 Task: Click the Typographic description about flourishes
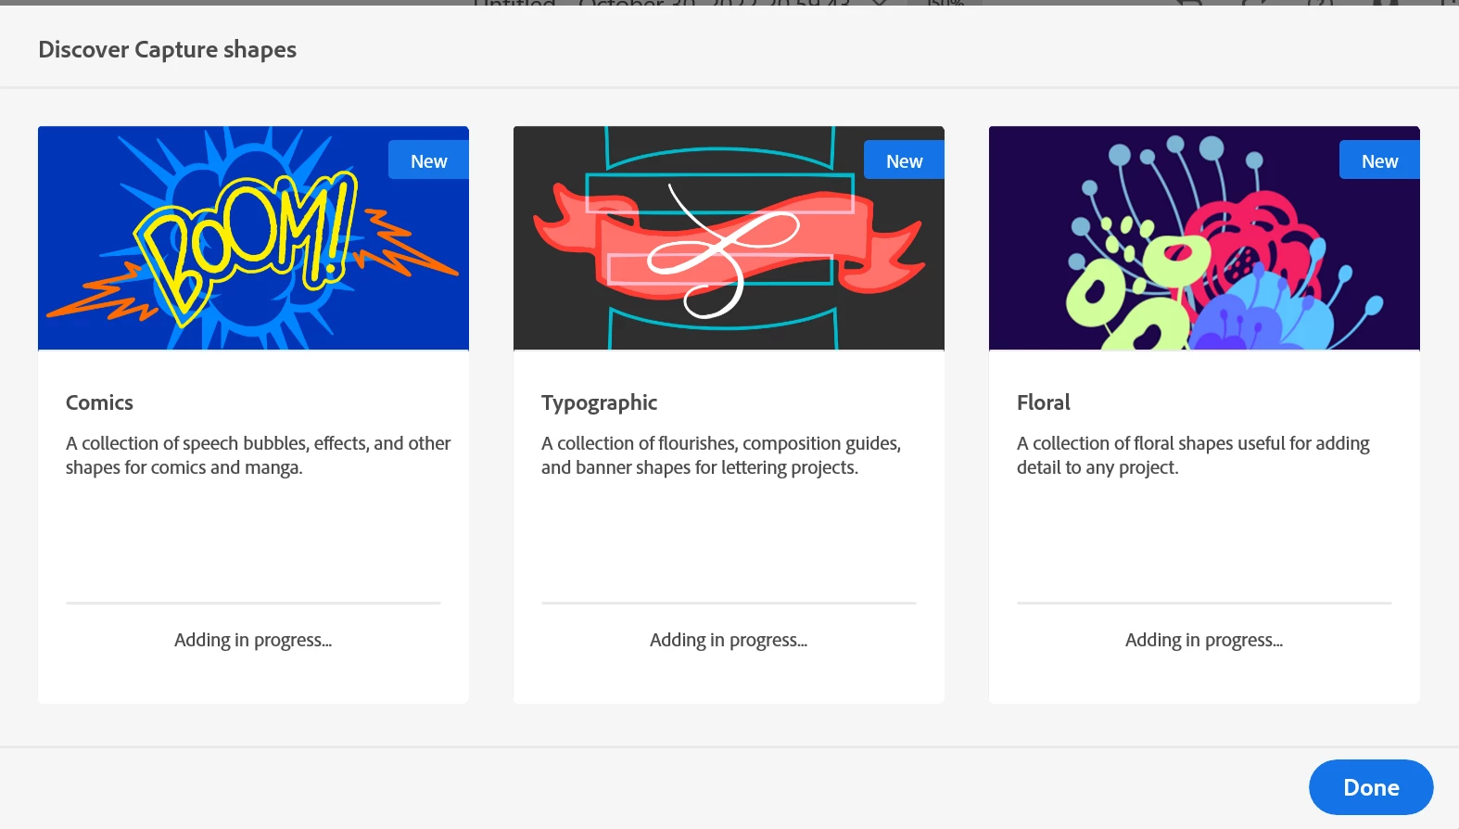pyautogui.click(x=721, y=455)
